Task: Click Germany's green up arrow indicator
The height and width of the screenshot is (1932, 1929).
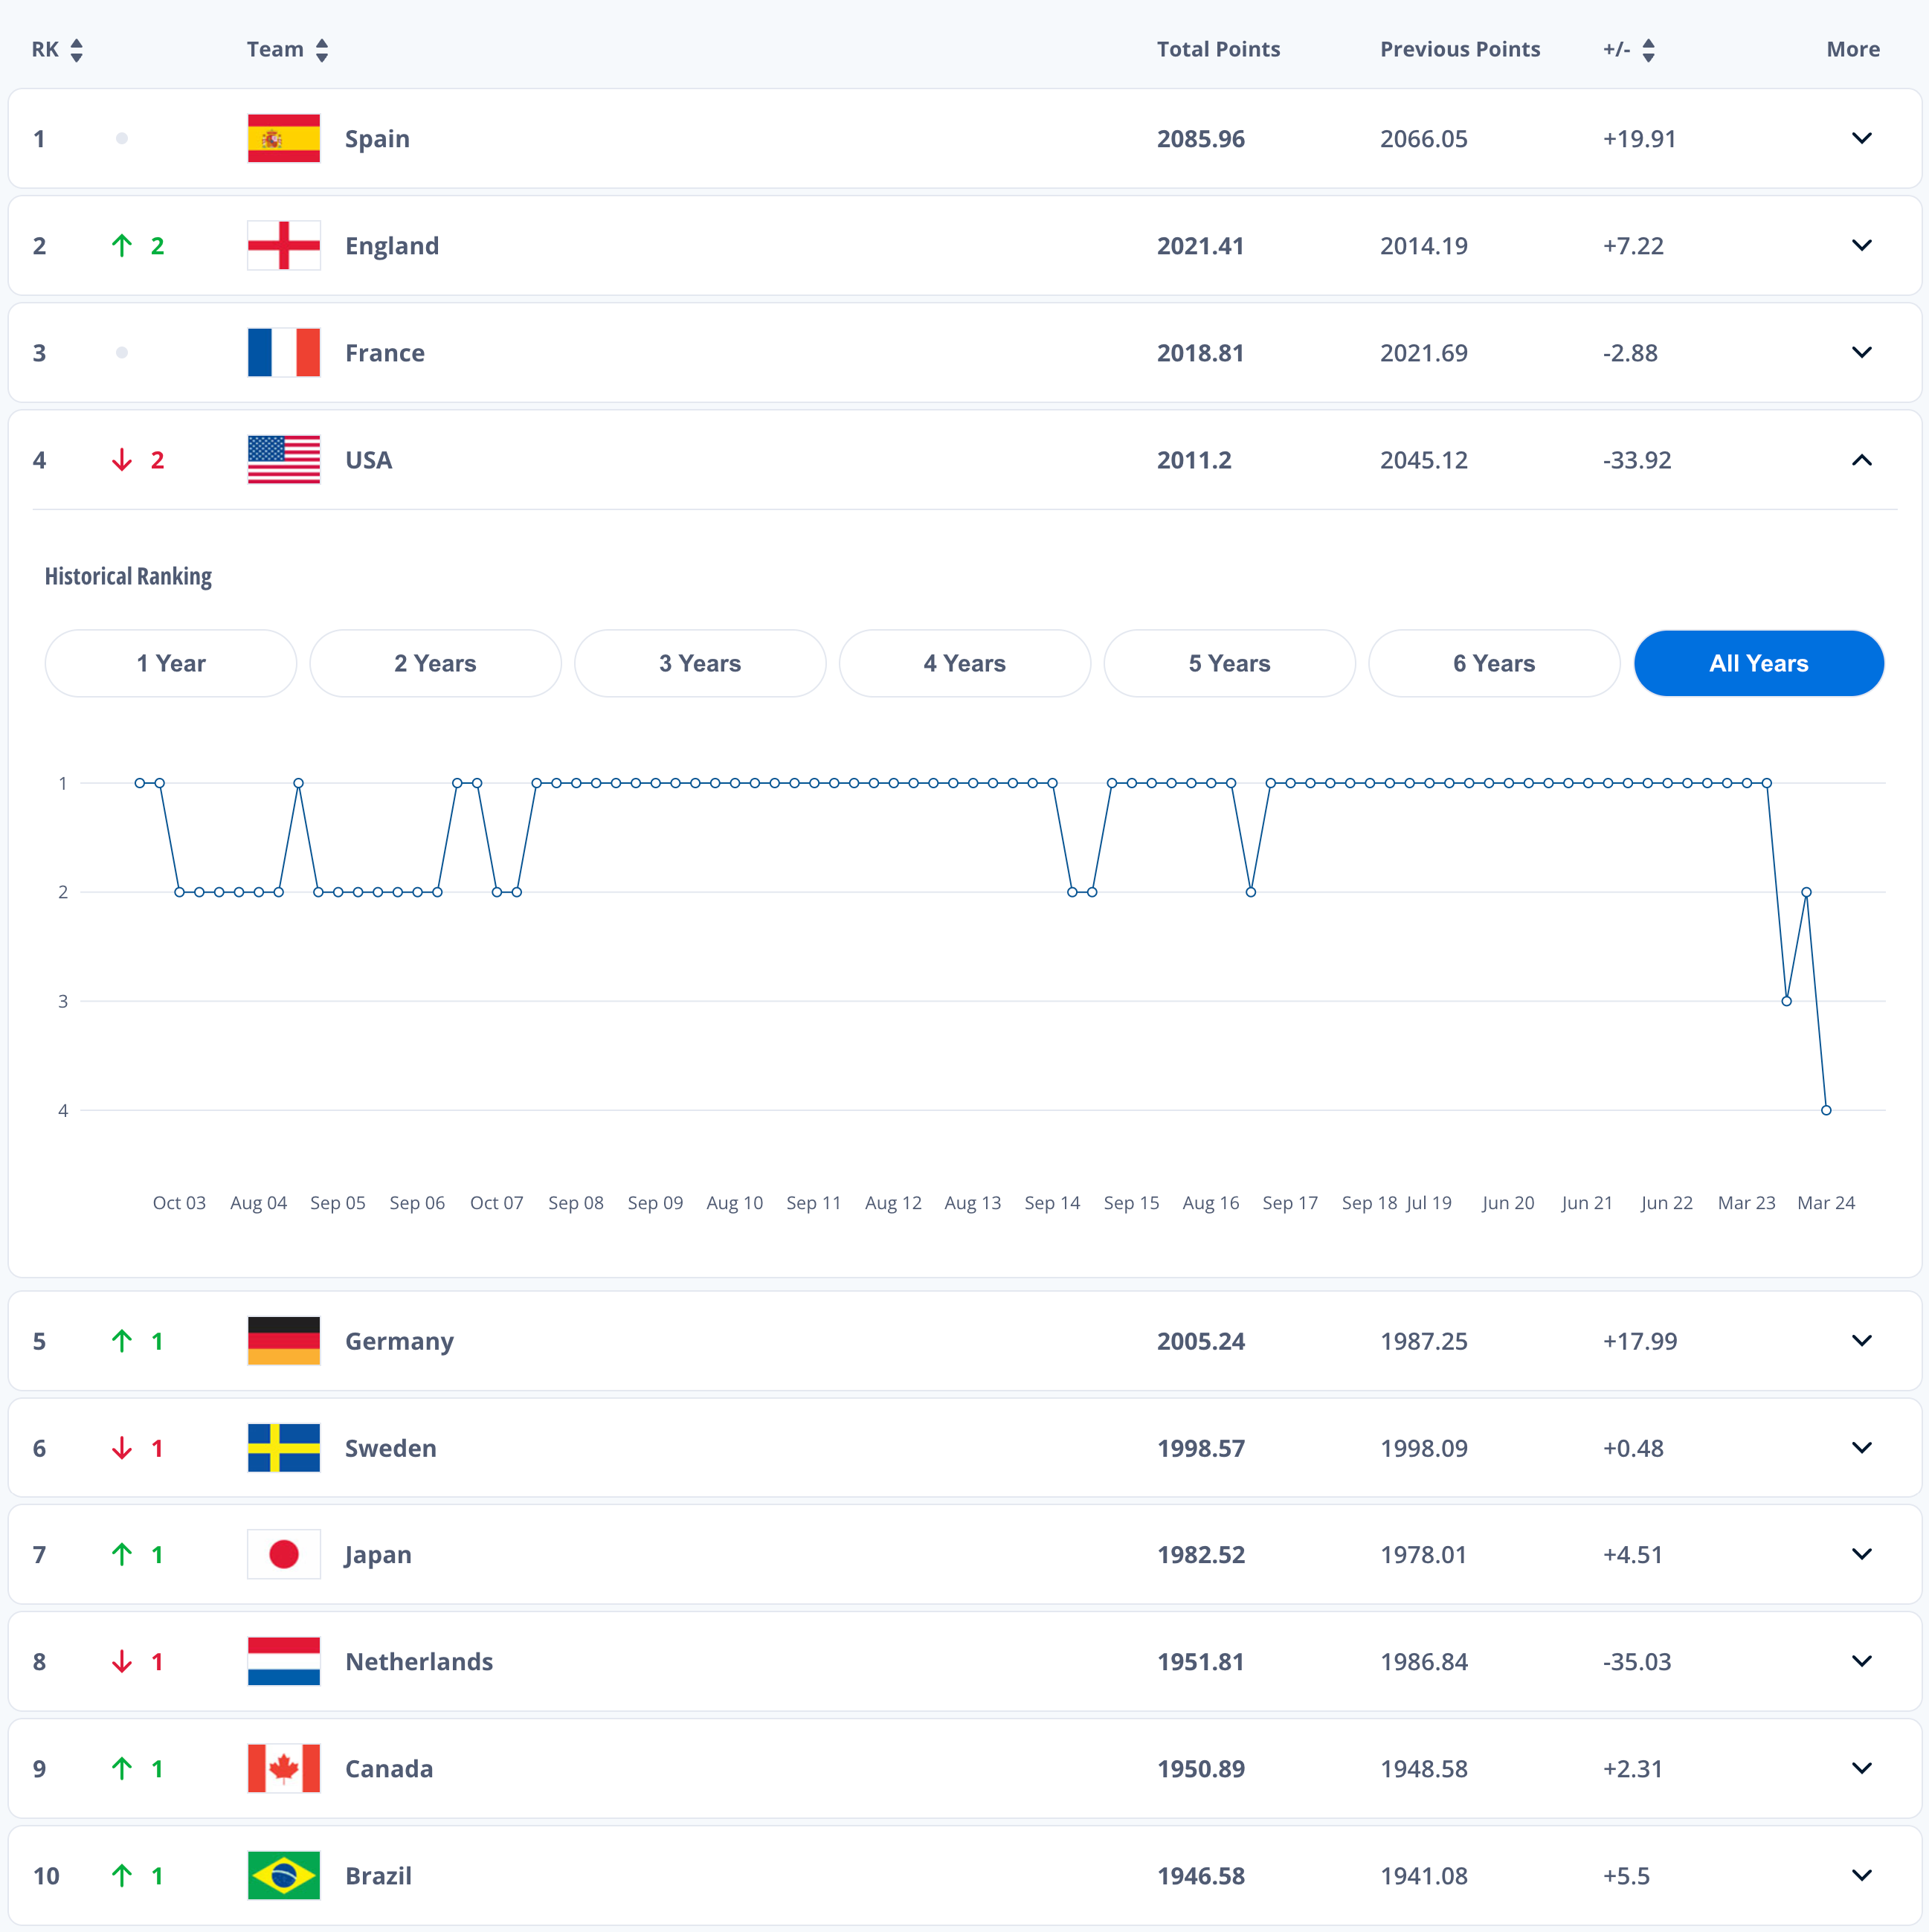Action: click(122, 1341)
